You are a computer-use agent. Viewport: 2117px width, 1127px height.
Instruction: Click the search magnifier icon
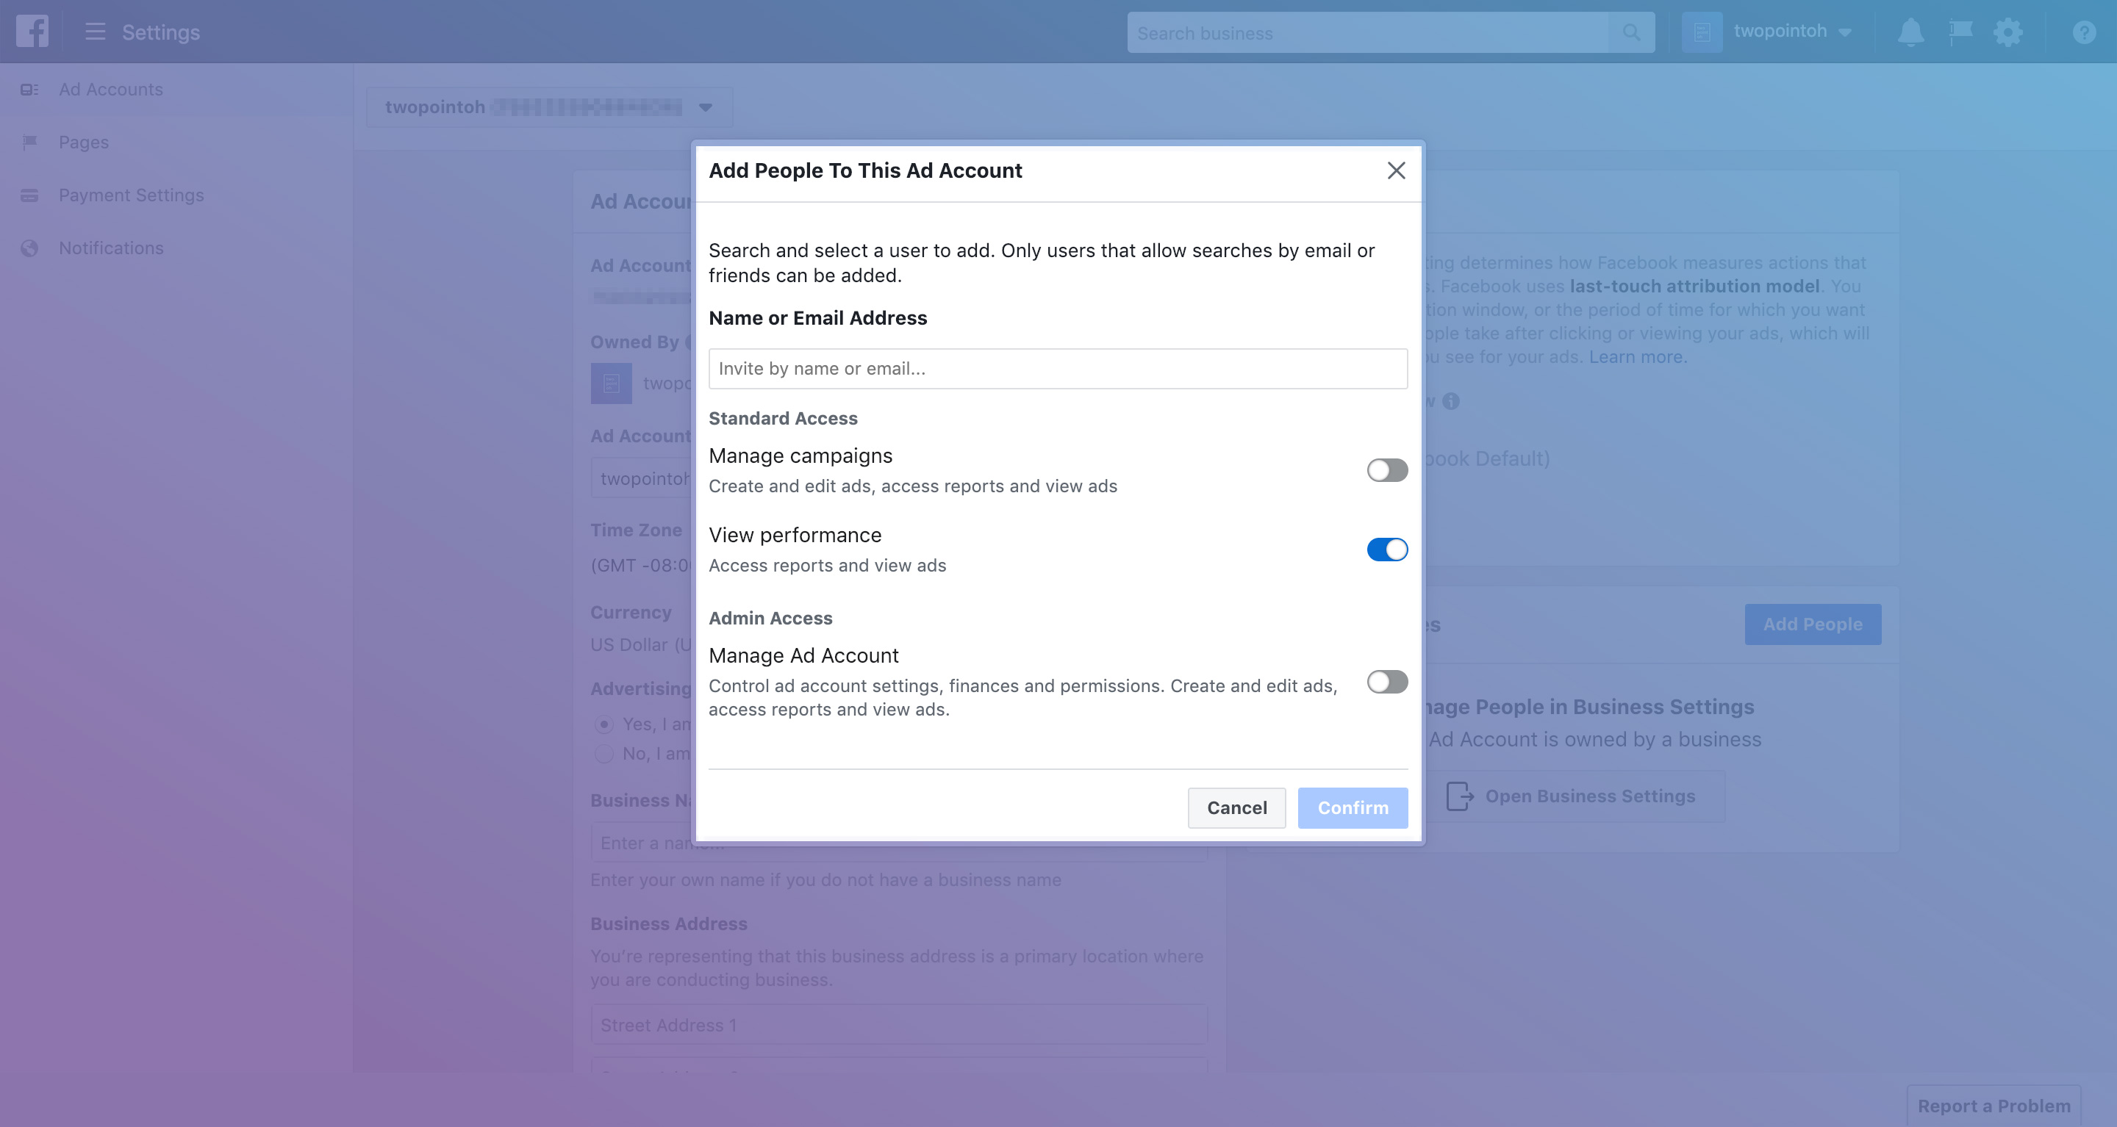1631,33
